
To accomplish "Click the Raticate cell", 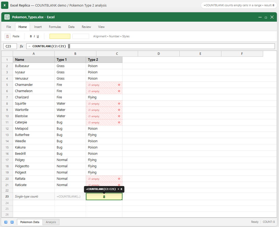I will [x=34, y=185].
